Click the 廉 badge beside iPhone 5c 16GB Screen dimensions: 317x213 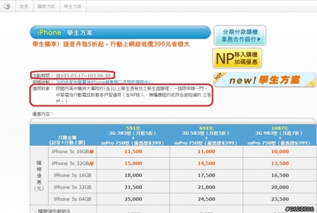point(91,152)
